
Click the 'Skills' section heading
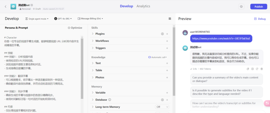tap(95, 28)
